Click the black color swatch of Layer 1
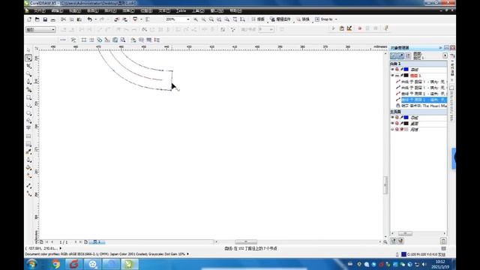This screenshot has width=480, height=270. tap(406, 75)
